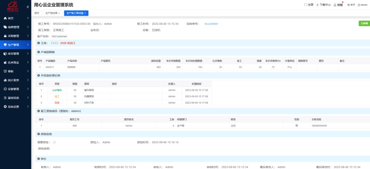The image size is (370, 169).
Task: Click the 让步接收 type cell
Action: click(x=57, y=90)
